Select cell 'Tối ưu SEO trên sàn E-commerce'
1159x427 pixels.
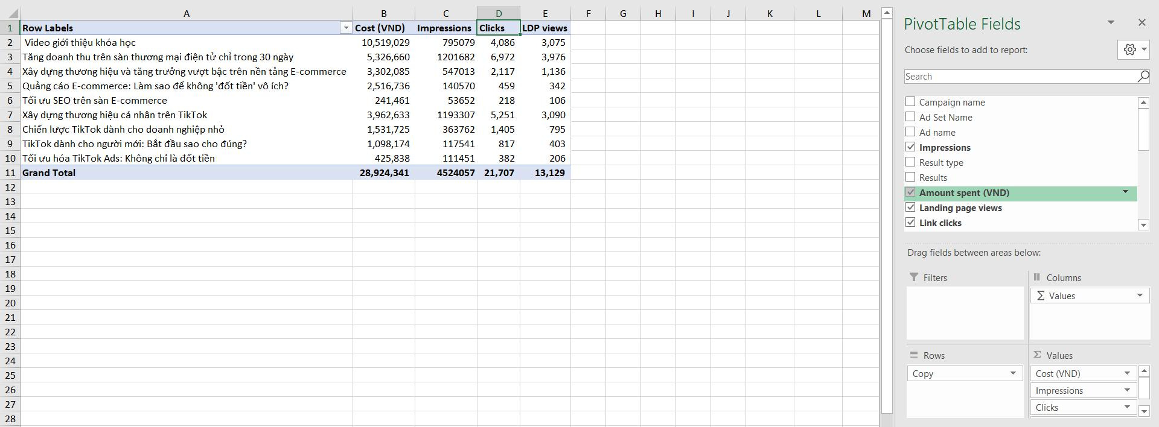click(187, 100)
